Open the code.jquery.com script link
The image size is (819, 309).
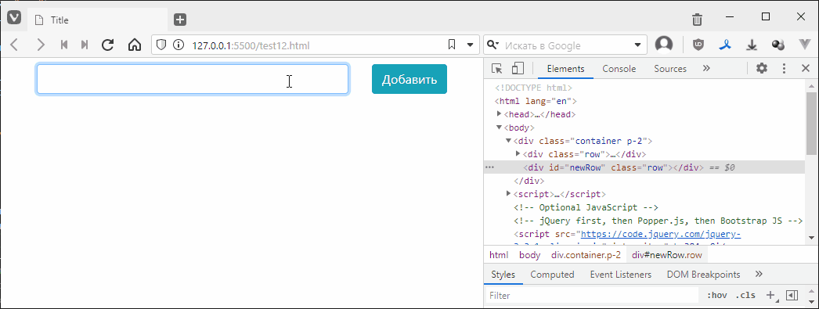[660, 235]
